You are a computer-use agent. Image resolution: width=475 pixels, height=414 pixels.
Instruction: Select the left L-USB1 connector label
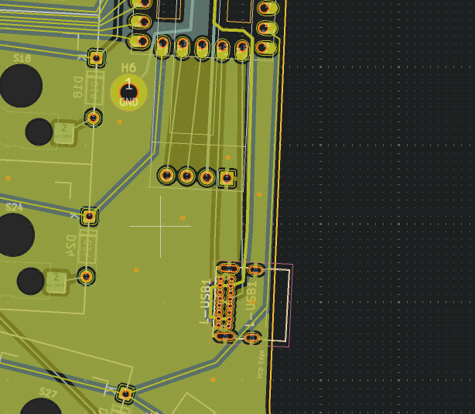tap(206, 301)
